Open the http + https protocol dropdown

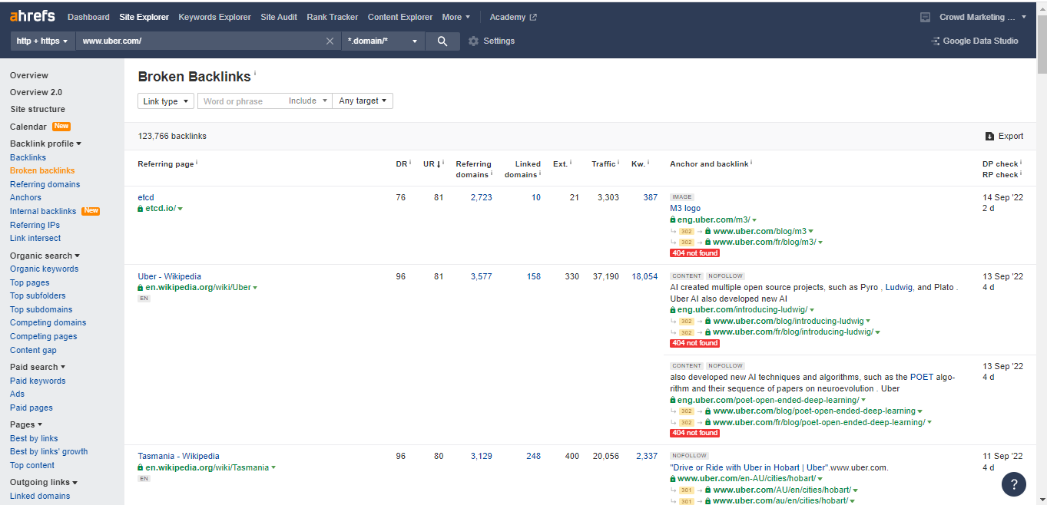click(42, 41)
